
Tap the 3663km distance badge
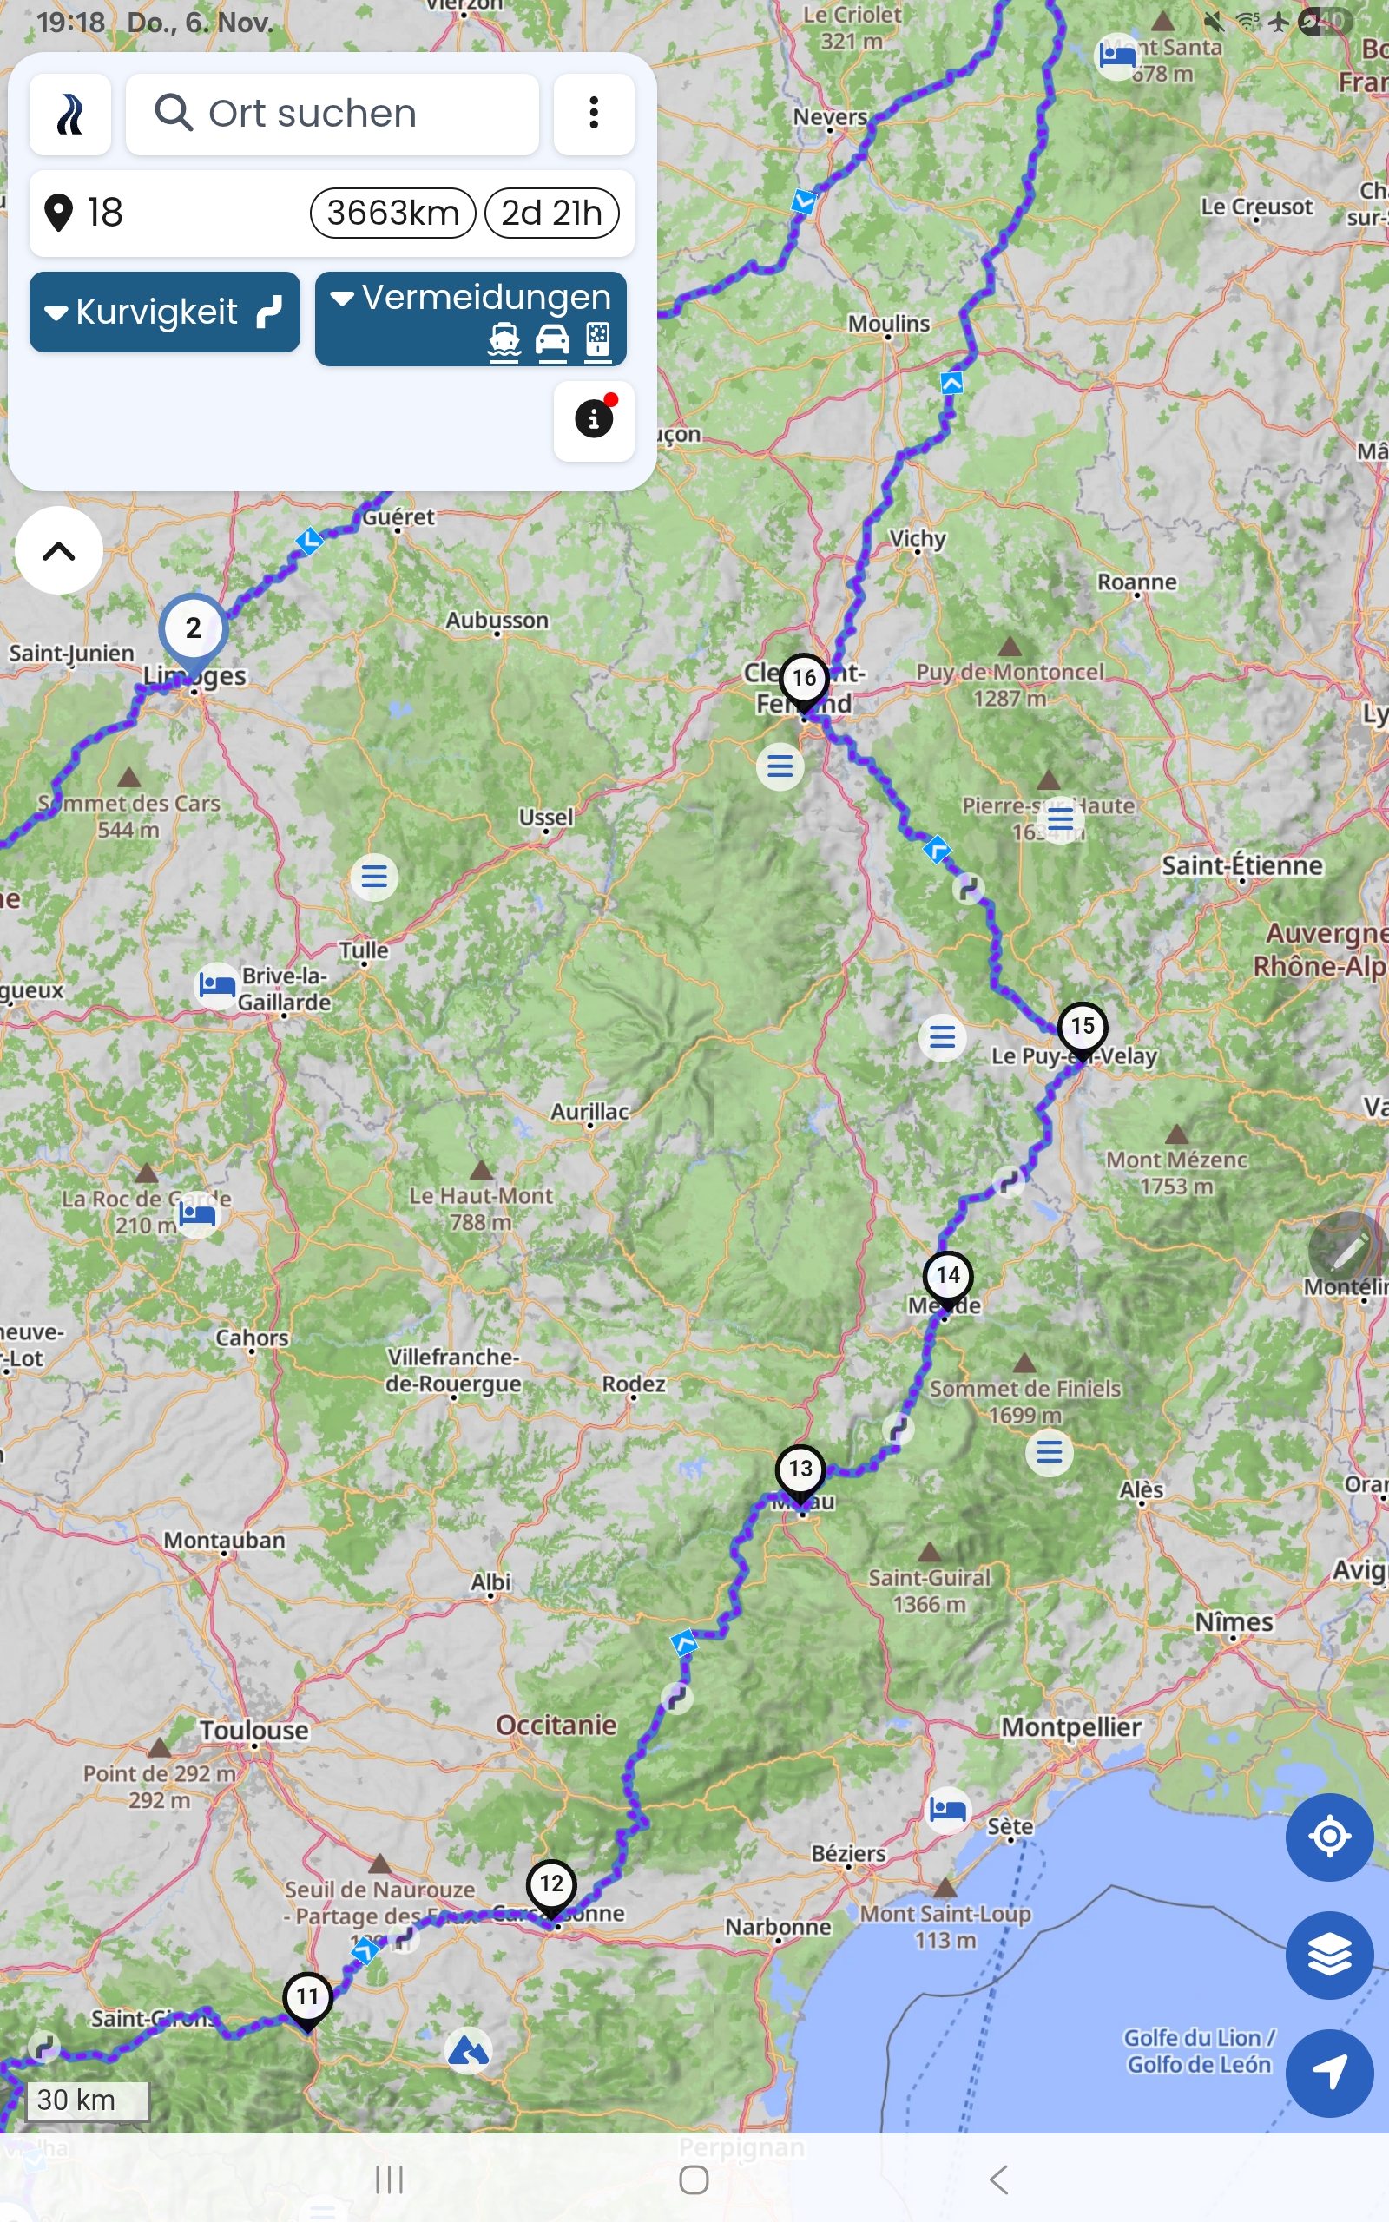pos(393,213)
